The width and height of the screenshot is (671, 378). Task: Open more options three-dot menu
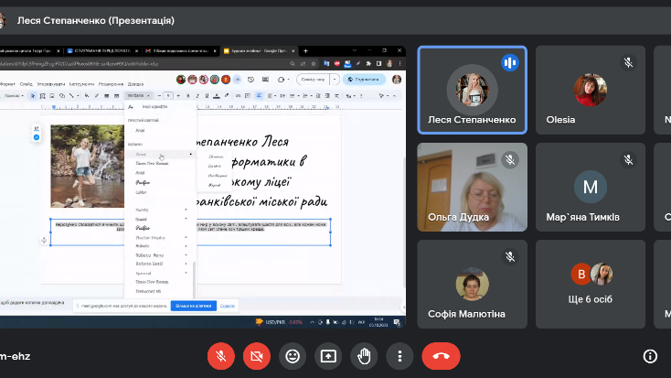tap(399, 355)
